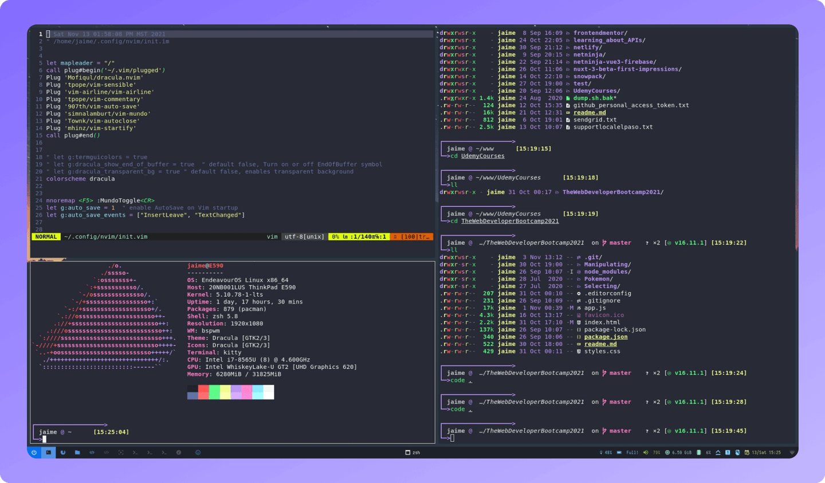Click the red color swatch in neofetch palette

tap(203, 392)
